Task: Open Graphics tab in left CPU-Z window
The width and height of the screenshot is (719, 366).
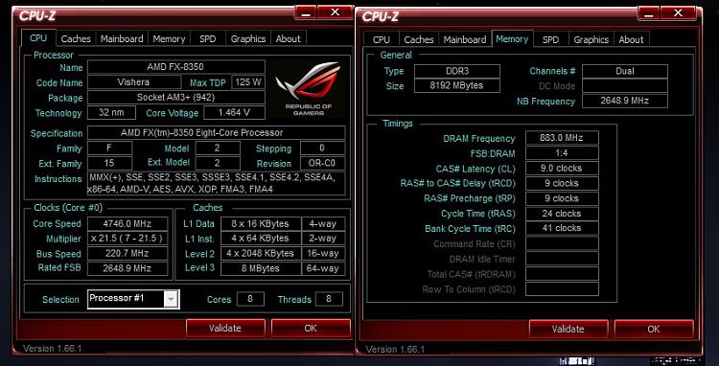Action: point(248,39)
